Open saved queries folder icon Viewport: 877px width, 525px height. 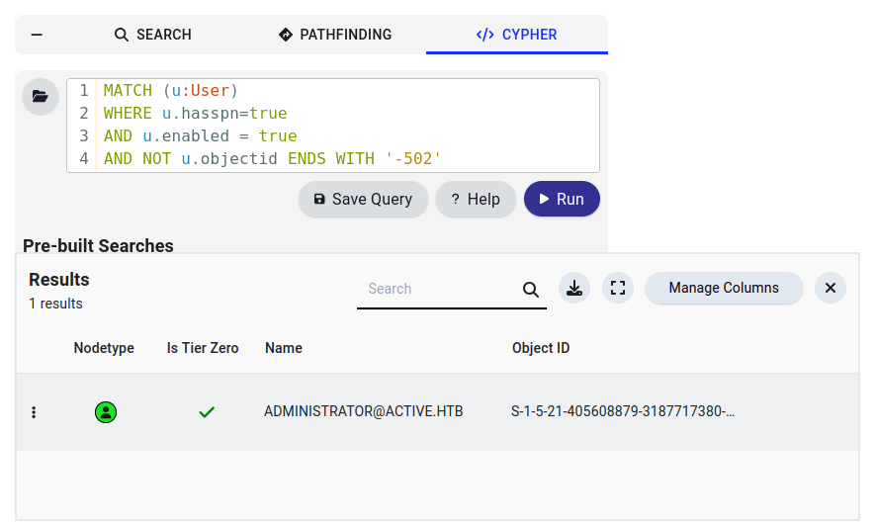(x=41, y=96)
